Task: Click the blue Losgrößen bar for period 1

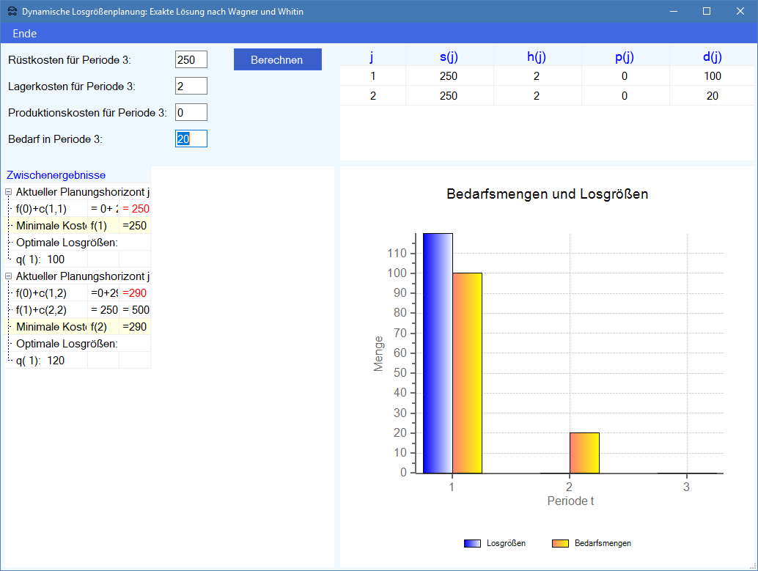Action: tap(438, 353)
